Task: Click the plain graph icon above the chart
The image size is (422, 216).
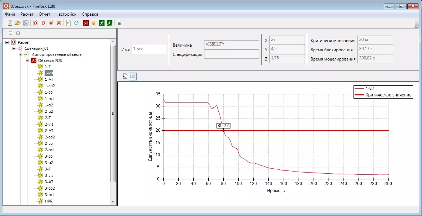Action: pos(125,76)
